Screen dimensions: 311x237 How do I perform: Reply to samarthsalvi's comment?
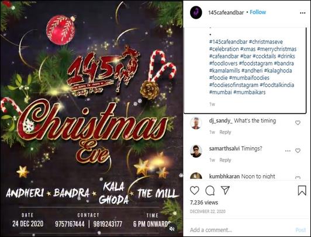[x=225, y=160]
